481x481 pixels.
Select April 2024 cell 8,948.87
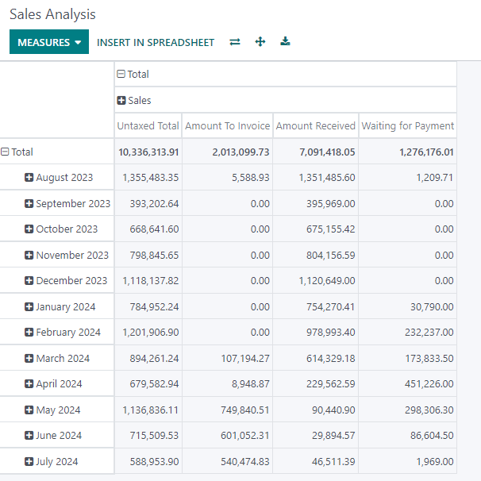point(227,383)
